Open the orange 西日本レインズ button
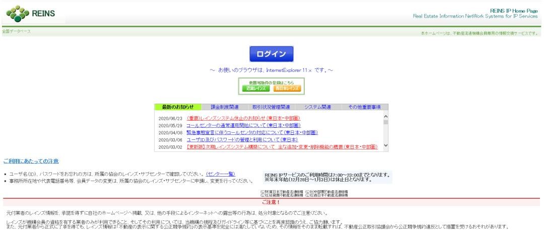 click(x=286, y=88)
